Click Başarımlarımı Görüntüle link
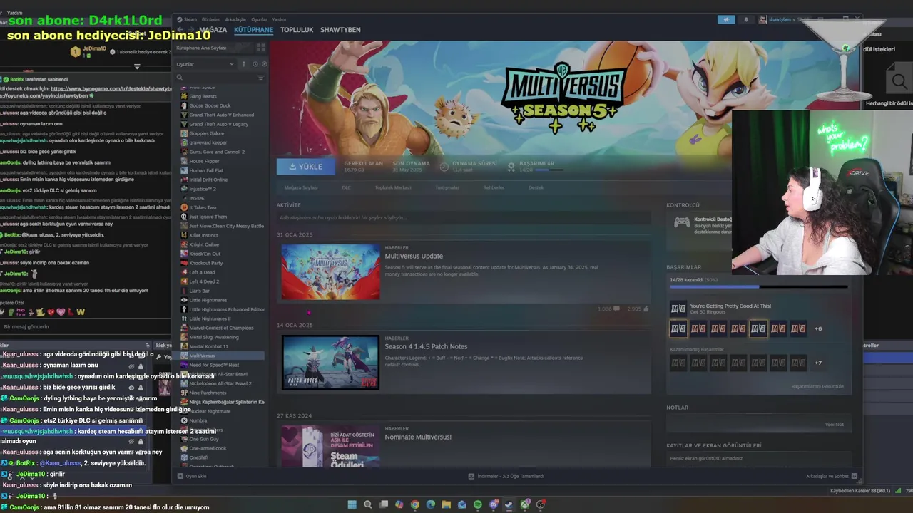 tap(817, 386)
